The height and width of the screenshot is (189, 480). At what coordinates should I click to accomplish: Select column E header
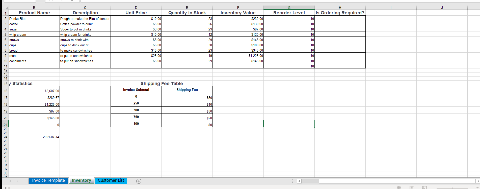187,8
